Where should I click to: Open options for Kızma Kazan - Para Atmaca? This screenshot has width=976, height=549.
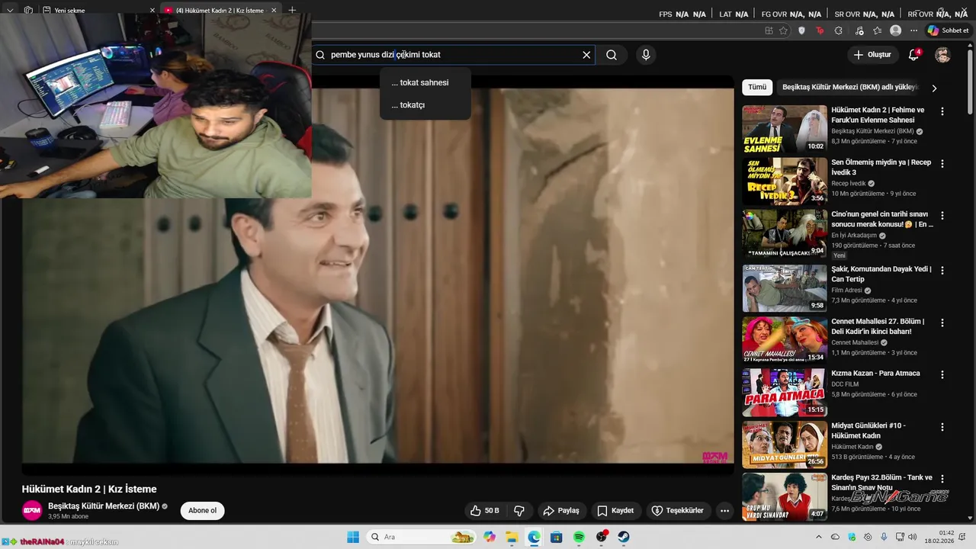pyautogui.click(x=942, y=374)
